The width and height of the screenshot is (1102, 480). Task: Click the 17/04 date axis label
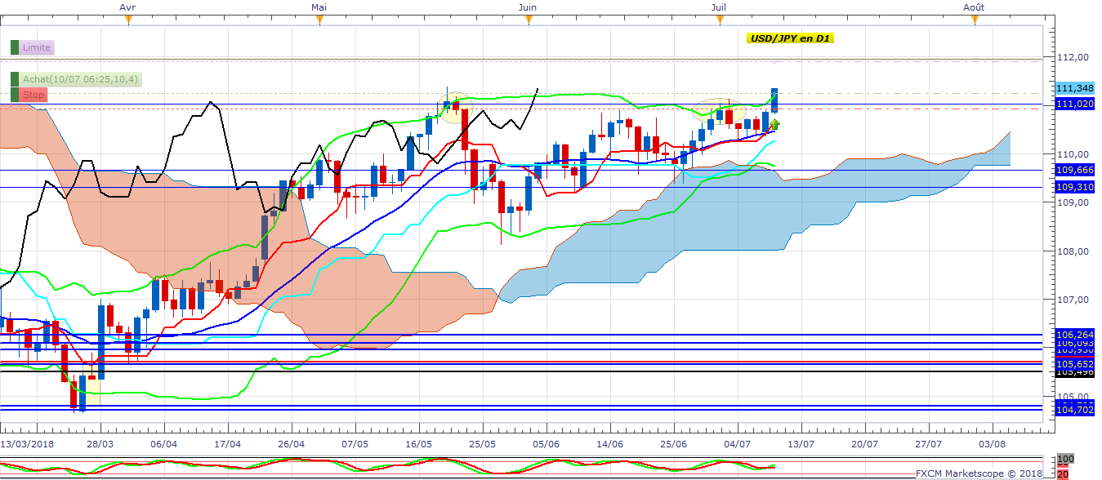coord(228,443)
